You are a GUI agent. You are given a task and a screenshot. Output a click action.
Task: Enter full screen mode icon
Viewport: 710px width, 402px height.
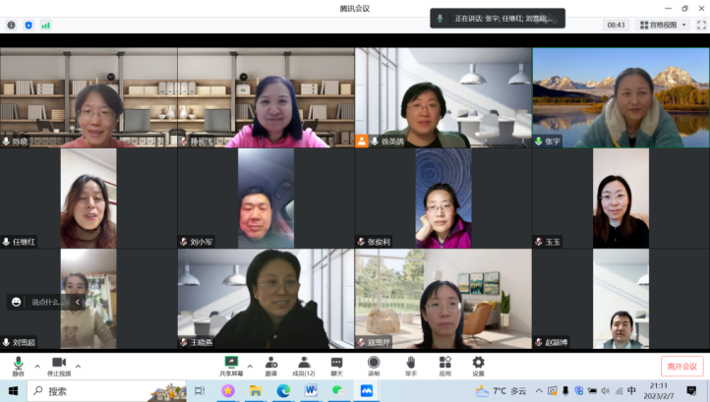[701, 25]
